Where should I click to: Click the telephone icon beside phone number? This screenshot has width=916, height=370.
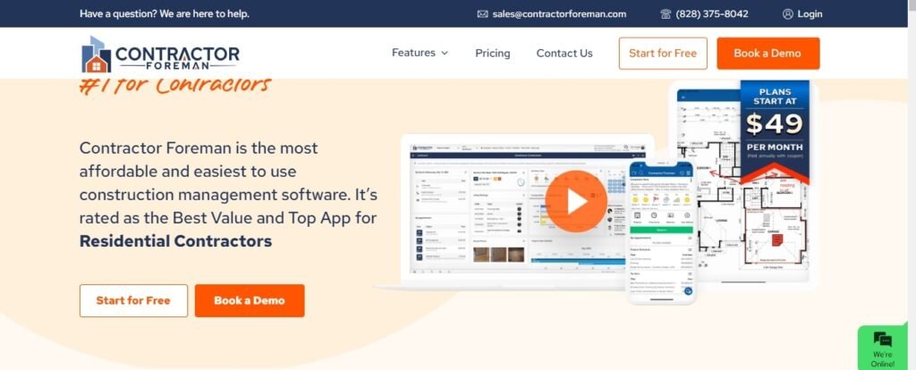pos(666,14)
